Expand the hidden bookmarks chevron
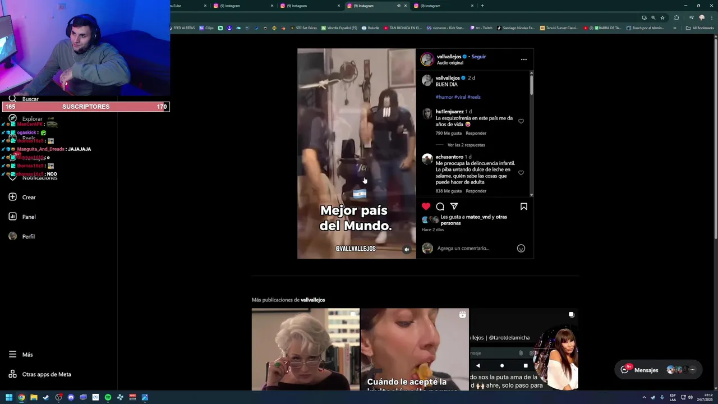 [x=675, y=28]
